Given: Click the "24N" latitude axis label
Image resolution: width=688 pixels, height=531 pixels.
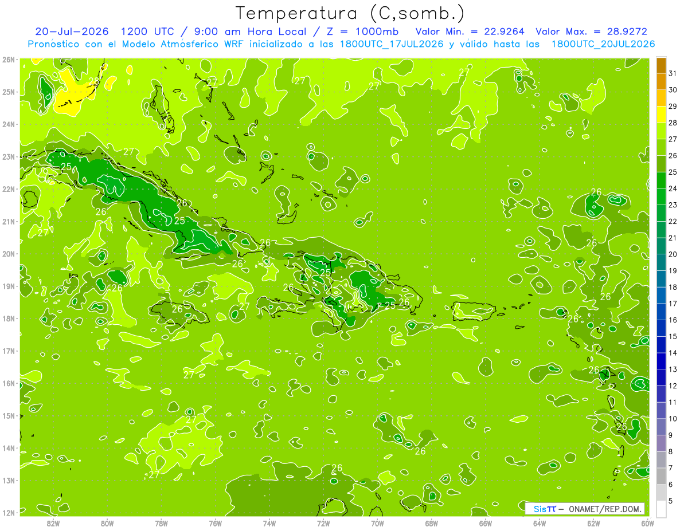Looking at the screenshot, I should 8,124.
